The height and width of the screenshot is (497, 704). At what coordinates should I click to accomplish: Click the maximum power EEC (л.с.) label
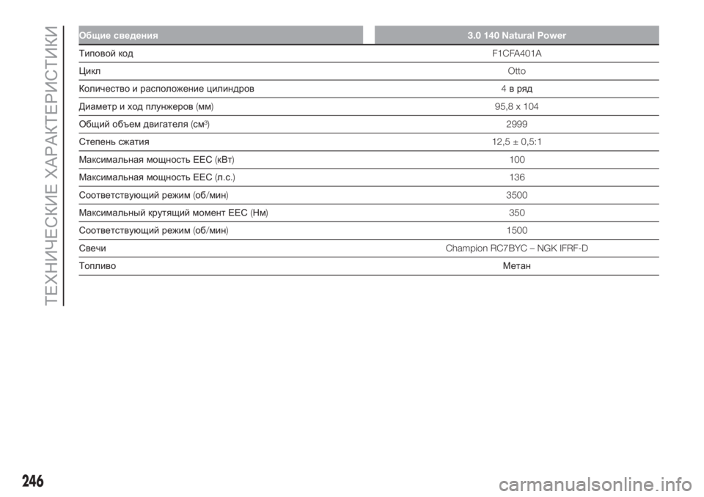click(x=157, y=177)
